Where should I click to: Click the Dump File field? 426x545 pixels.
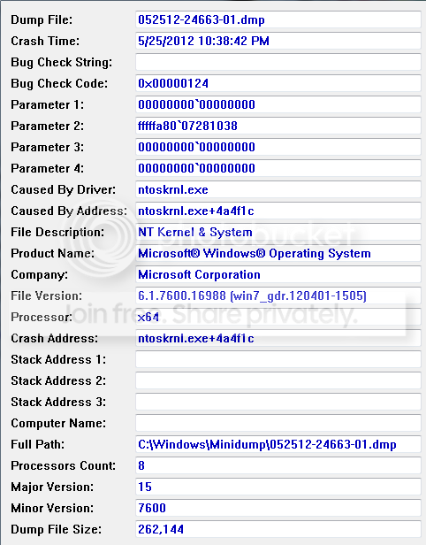[278, 19]
